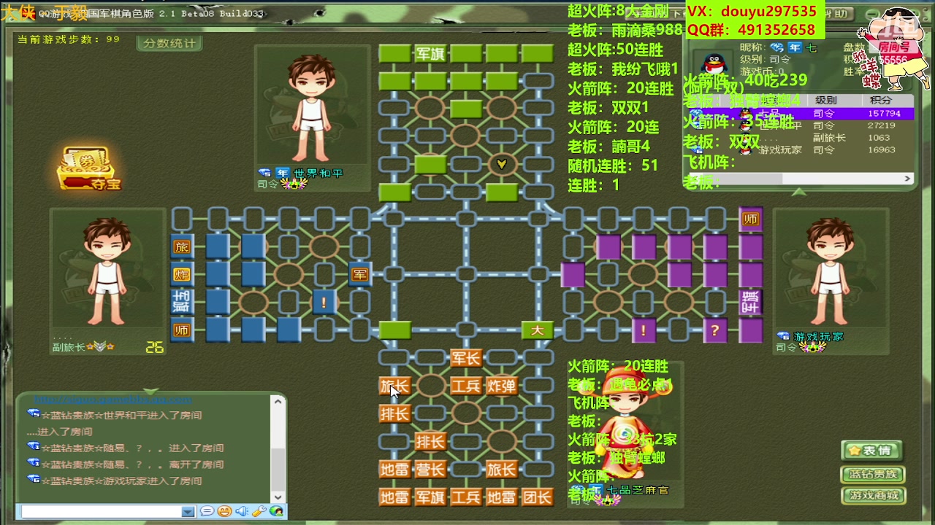The image size is (935, 525).
Task: Click the right player 游戏玩家 avatar
Action: click(x=831, y=271)
